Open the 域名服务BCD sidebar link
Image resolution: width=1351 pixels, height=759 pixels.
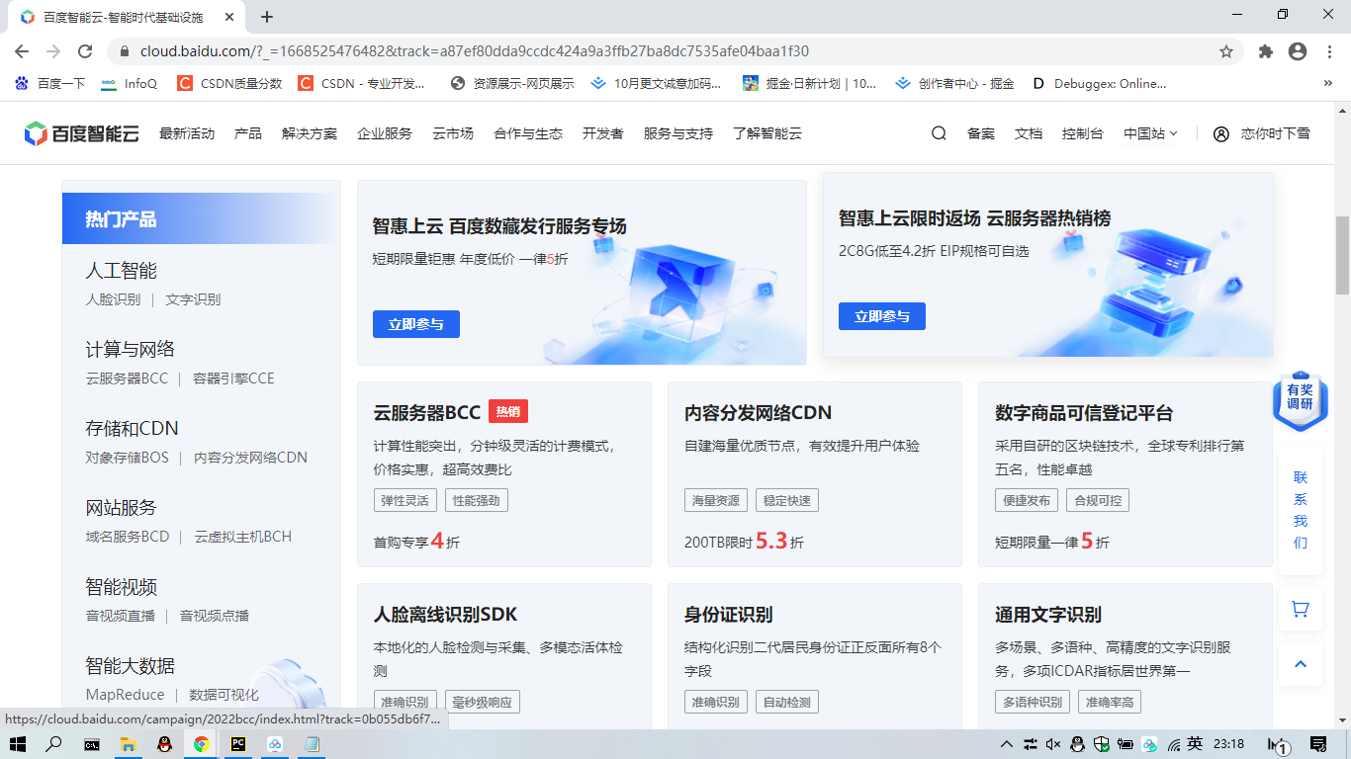pyautogui.click(x=128, y=537)
